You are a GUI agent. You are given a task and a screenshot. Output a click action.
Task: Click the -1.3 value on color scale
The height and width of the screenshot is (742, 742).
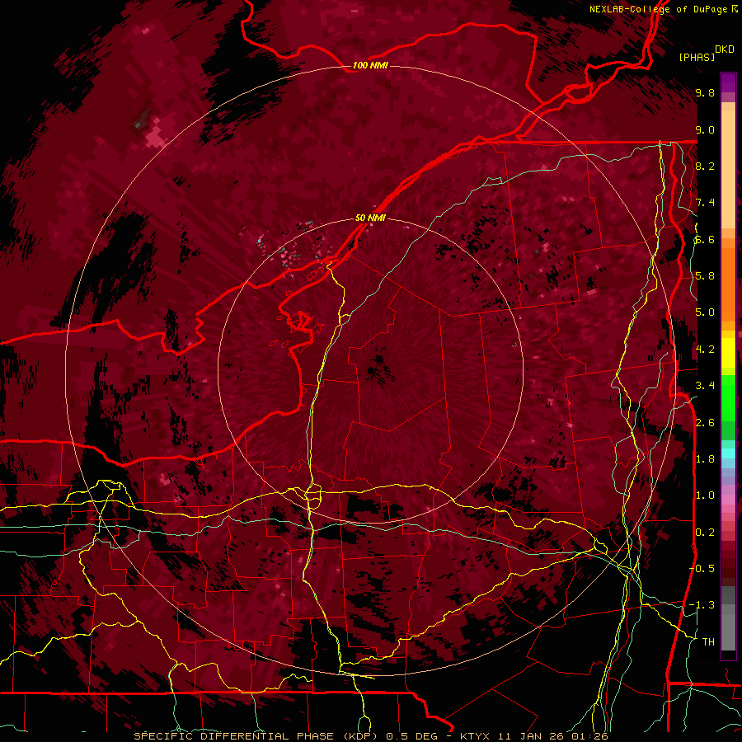[x=702, y=605]
